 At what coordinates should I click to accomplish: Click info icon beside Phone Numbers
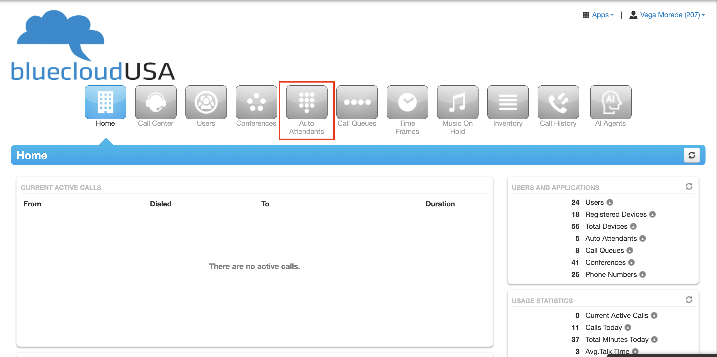(x=643, y=274)
